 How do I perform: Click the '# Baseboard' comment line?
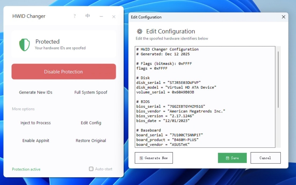[x=149, y=130]
